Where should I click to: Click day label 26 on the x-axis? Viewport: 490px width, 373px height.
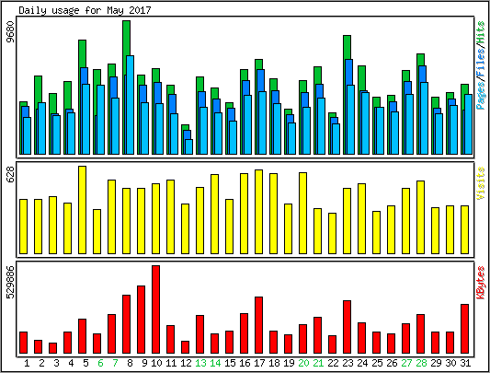[x=392, y=363]
